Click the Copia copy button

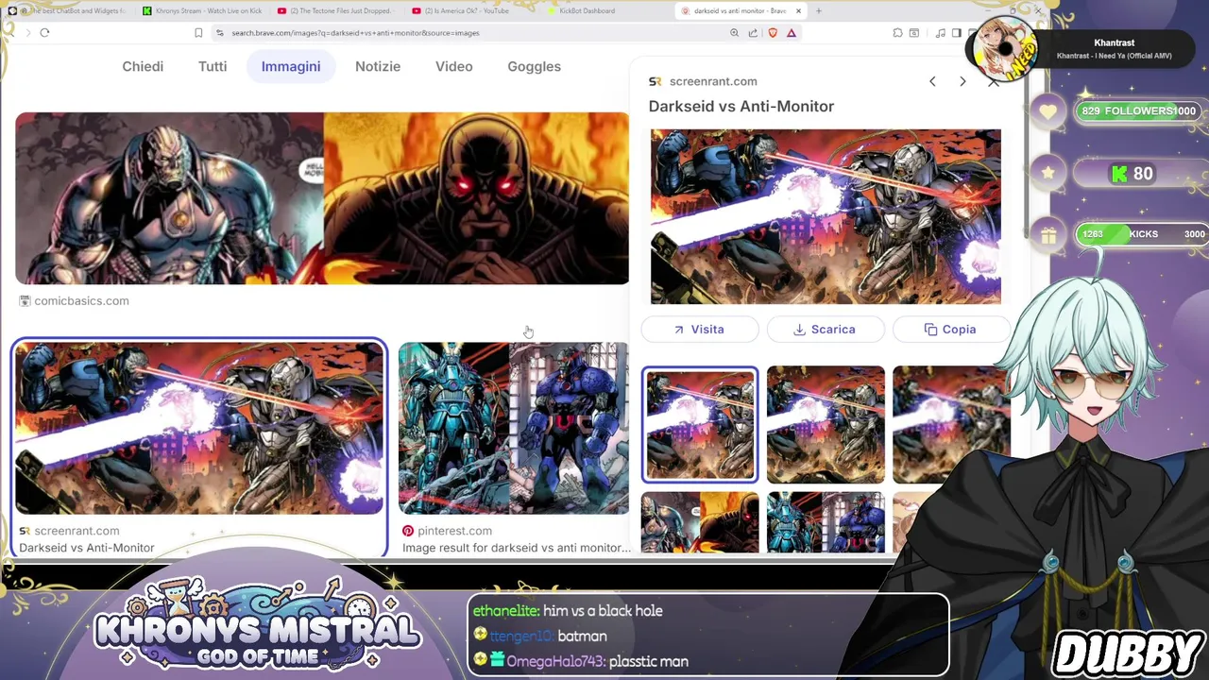(951, 330)
